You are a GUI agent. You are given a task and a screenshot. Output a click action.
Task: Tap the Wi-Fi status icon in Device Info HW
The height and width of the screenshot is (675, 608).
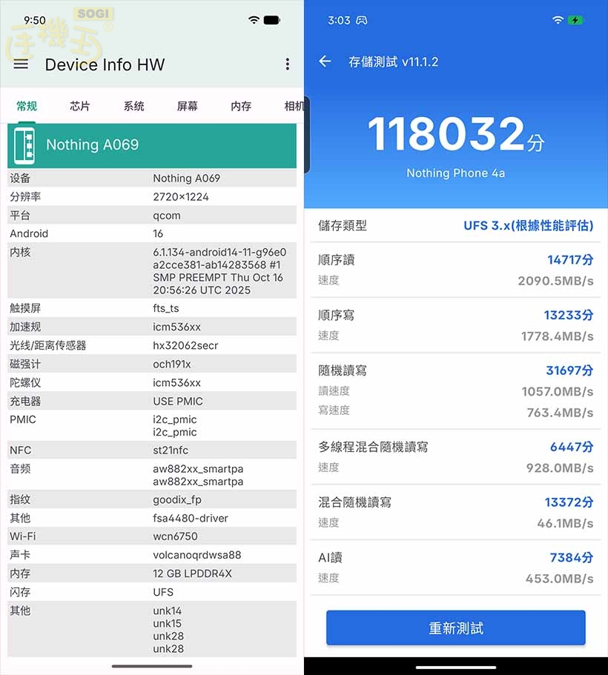(x=254, y=20)
